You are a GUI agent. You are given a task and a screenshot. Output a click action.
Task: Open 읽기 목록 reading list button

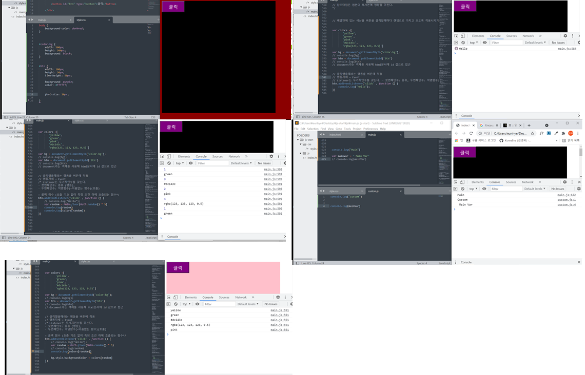point(571,140)
